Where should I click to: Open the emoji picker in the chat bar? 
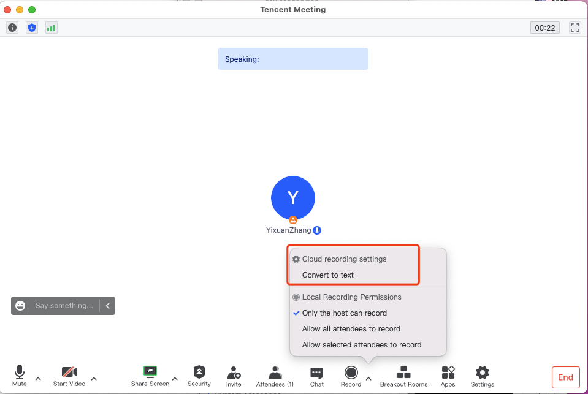[x=20, y=306]
